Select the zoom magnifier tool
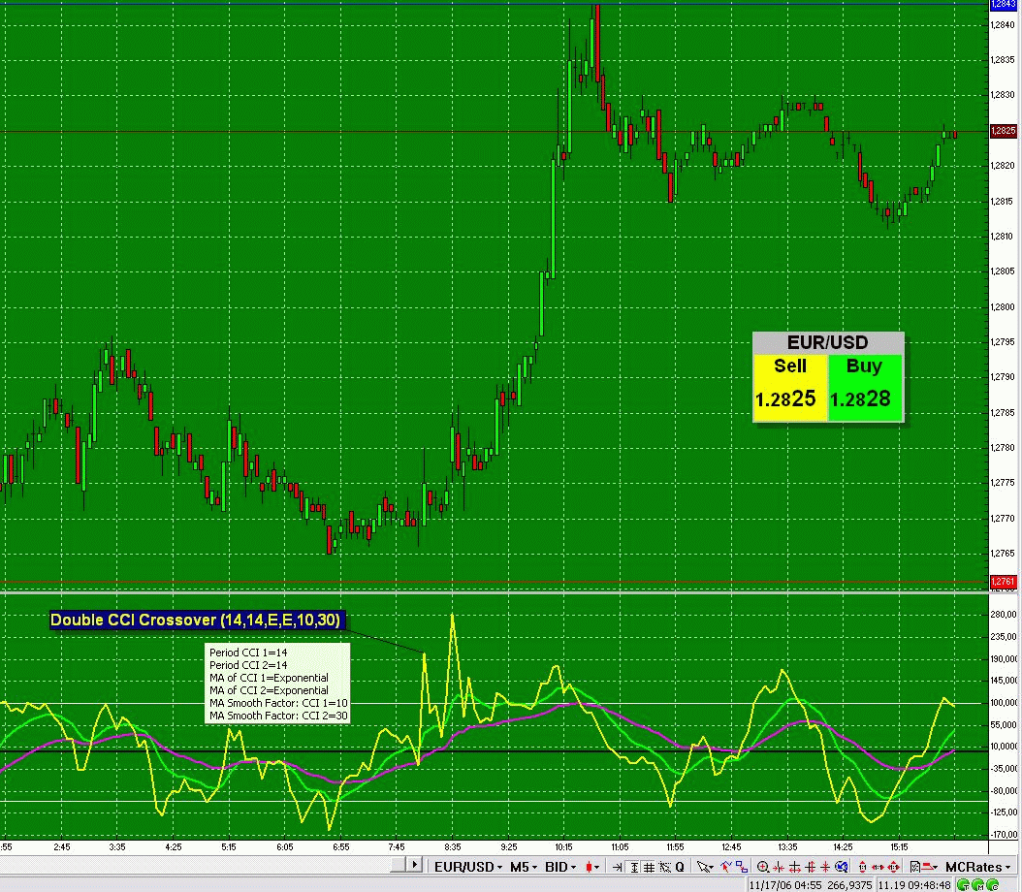This screenshot has height=892, width=1022. point(763,867)
